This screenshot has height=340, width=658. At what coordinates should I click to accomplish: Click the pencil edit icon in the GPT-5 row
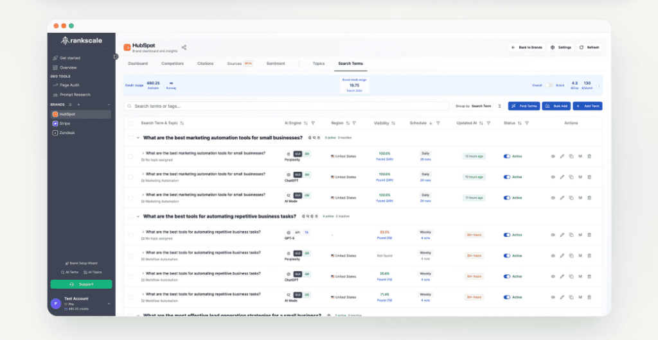tap(562, 235)
